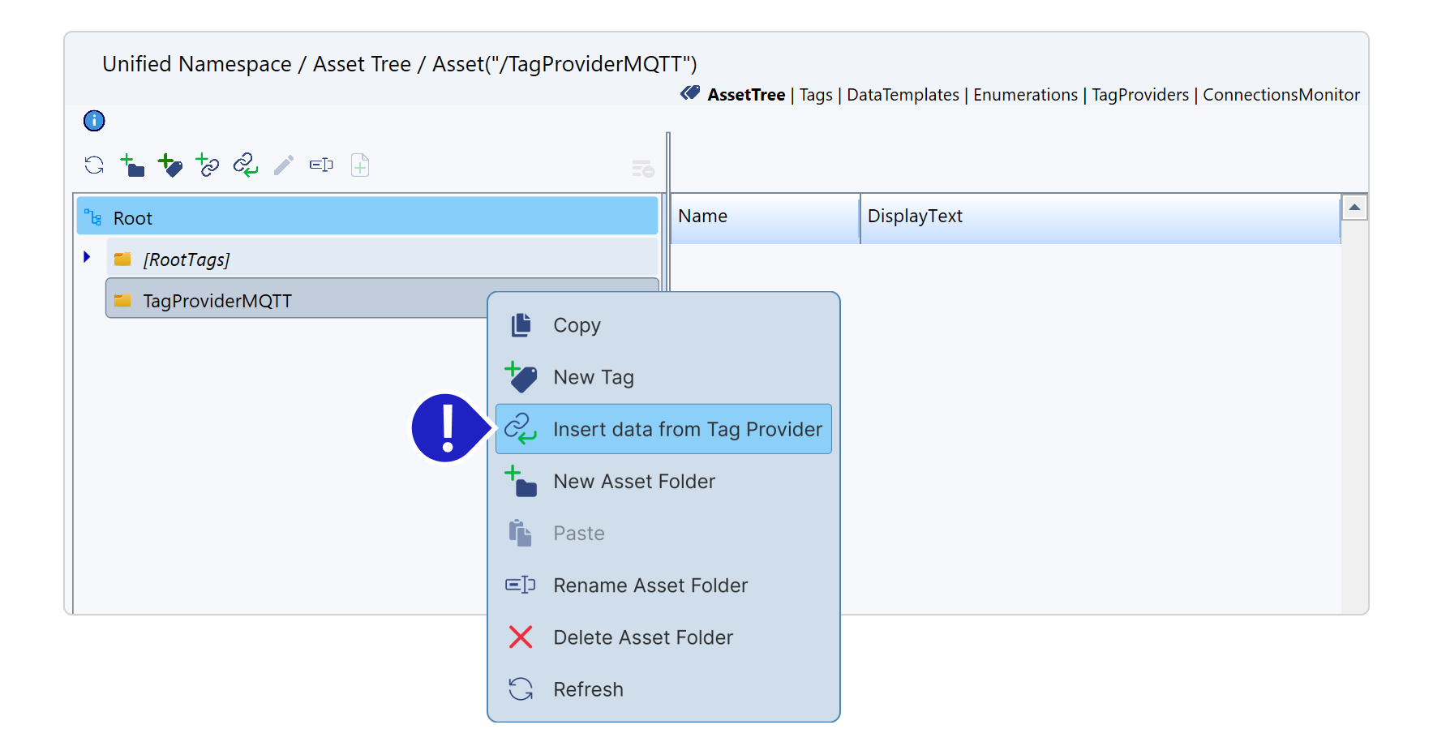
Task: Select the TagProviderMQTT folder in tree
Action: pos(217,301)
